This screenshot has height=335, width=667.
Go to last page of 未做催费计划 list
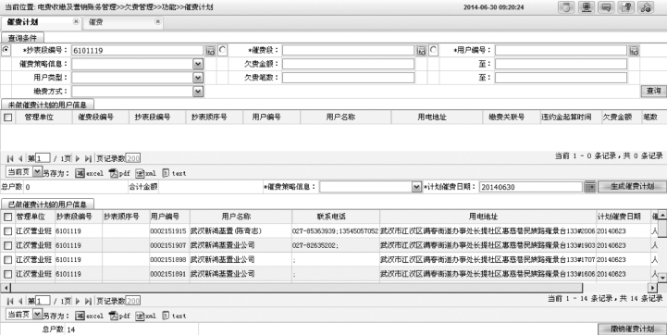click(x=88, y=158)
